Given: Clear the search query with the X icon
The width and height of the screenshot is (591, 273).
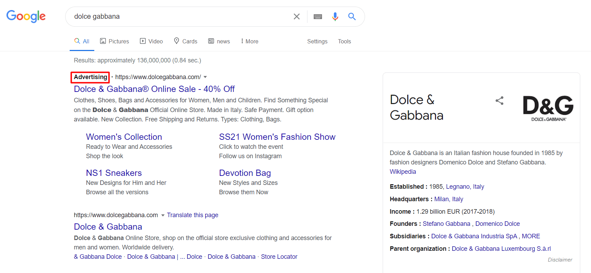Looking at the screenshot, I should pyautogui.click(x=296, y=16).
